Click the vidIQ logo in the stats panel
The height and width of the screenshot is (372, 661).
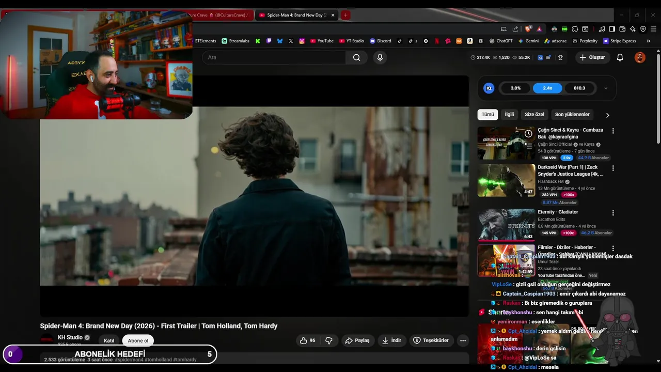pos(489,88)
